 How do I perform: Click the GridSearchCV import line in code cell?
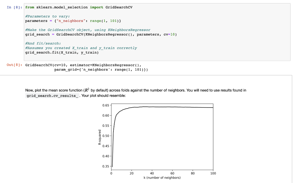tap(79, 7)
